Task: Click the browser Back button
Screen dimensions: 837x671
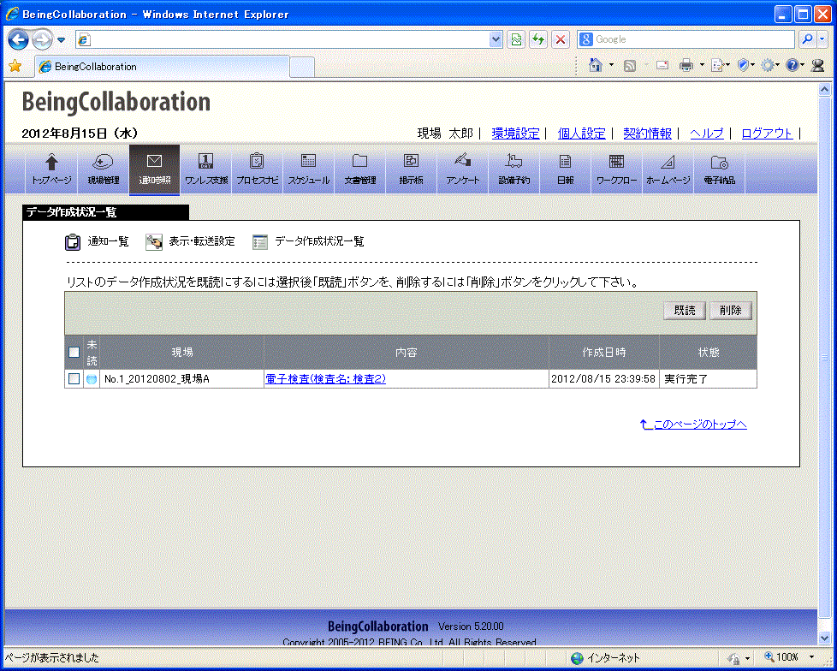Action: coord(18,39)
